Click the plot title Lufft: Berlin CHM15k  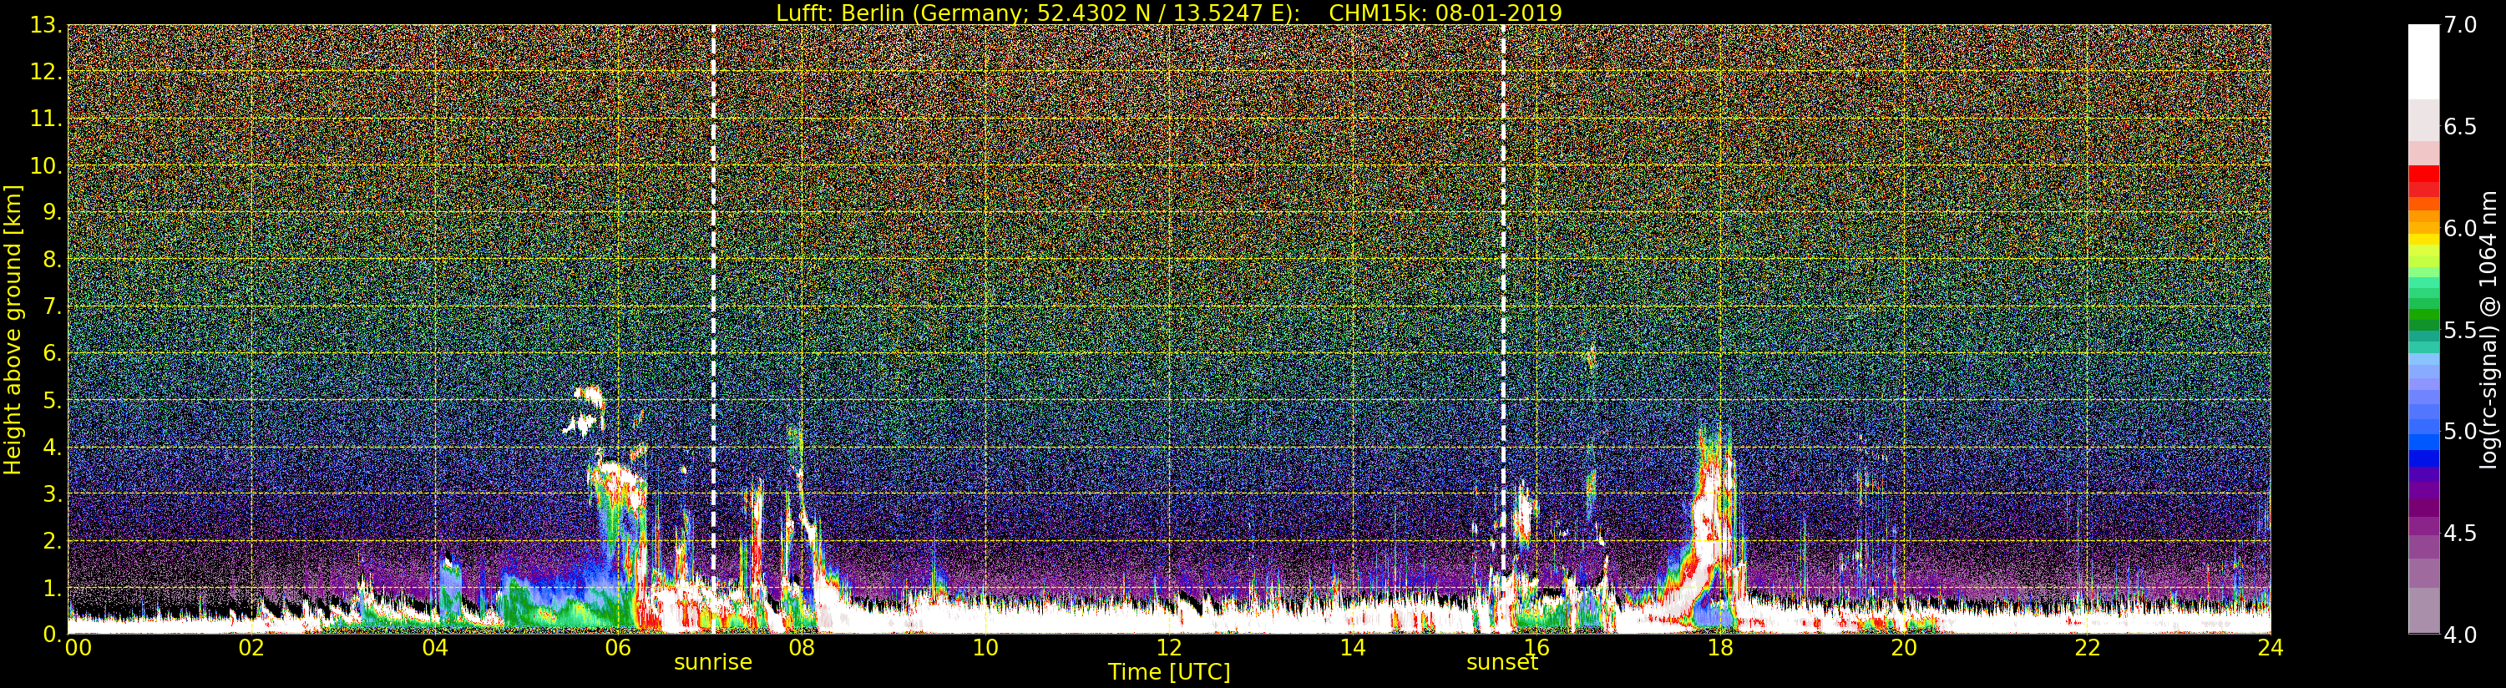tap(1168, 13)
